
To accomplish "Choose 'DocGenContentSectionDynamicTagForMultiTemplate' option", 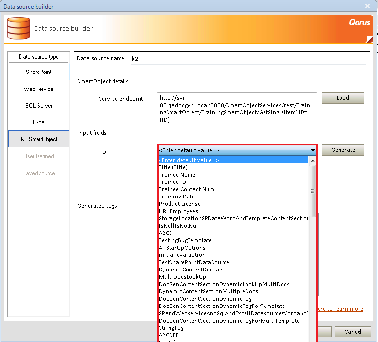I will pyautogui.click(x=233, y=321).
